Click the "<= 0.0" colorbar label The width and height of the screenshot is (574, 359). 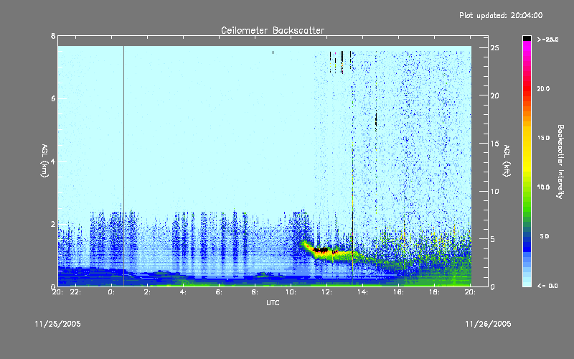coord(547,286)
